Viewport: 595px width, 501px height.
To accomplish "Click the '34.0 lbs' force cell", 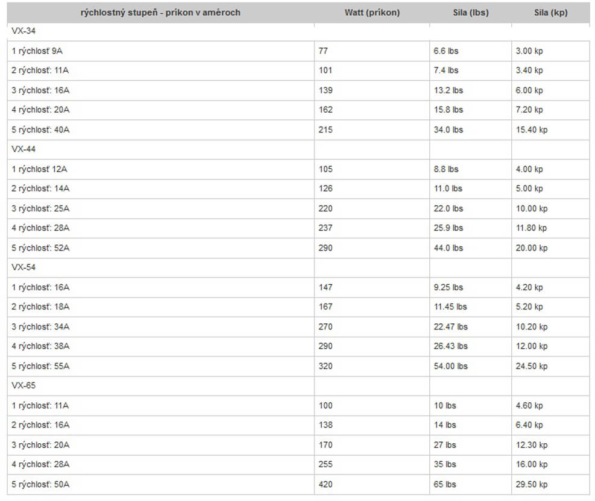I will pyautogui.click(x=449, y=129).
